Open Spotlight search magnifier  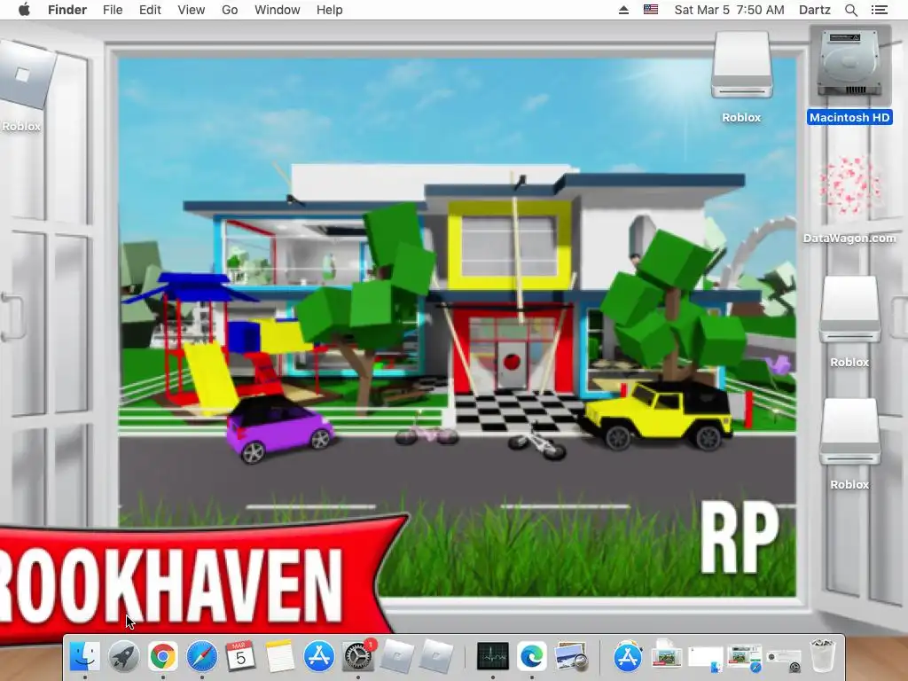pos(851,10)
